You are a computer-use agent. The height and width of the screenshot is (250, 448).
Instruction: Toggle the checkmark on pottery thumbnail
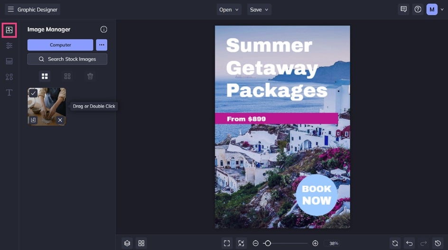(x=33, y=93)
